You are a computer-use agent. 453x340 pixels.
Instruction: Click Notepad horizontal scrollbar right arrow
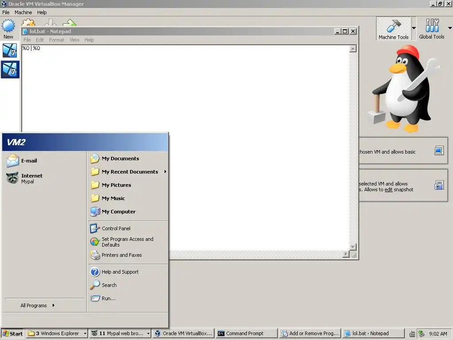tap(346, 254)
